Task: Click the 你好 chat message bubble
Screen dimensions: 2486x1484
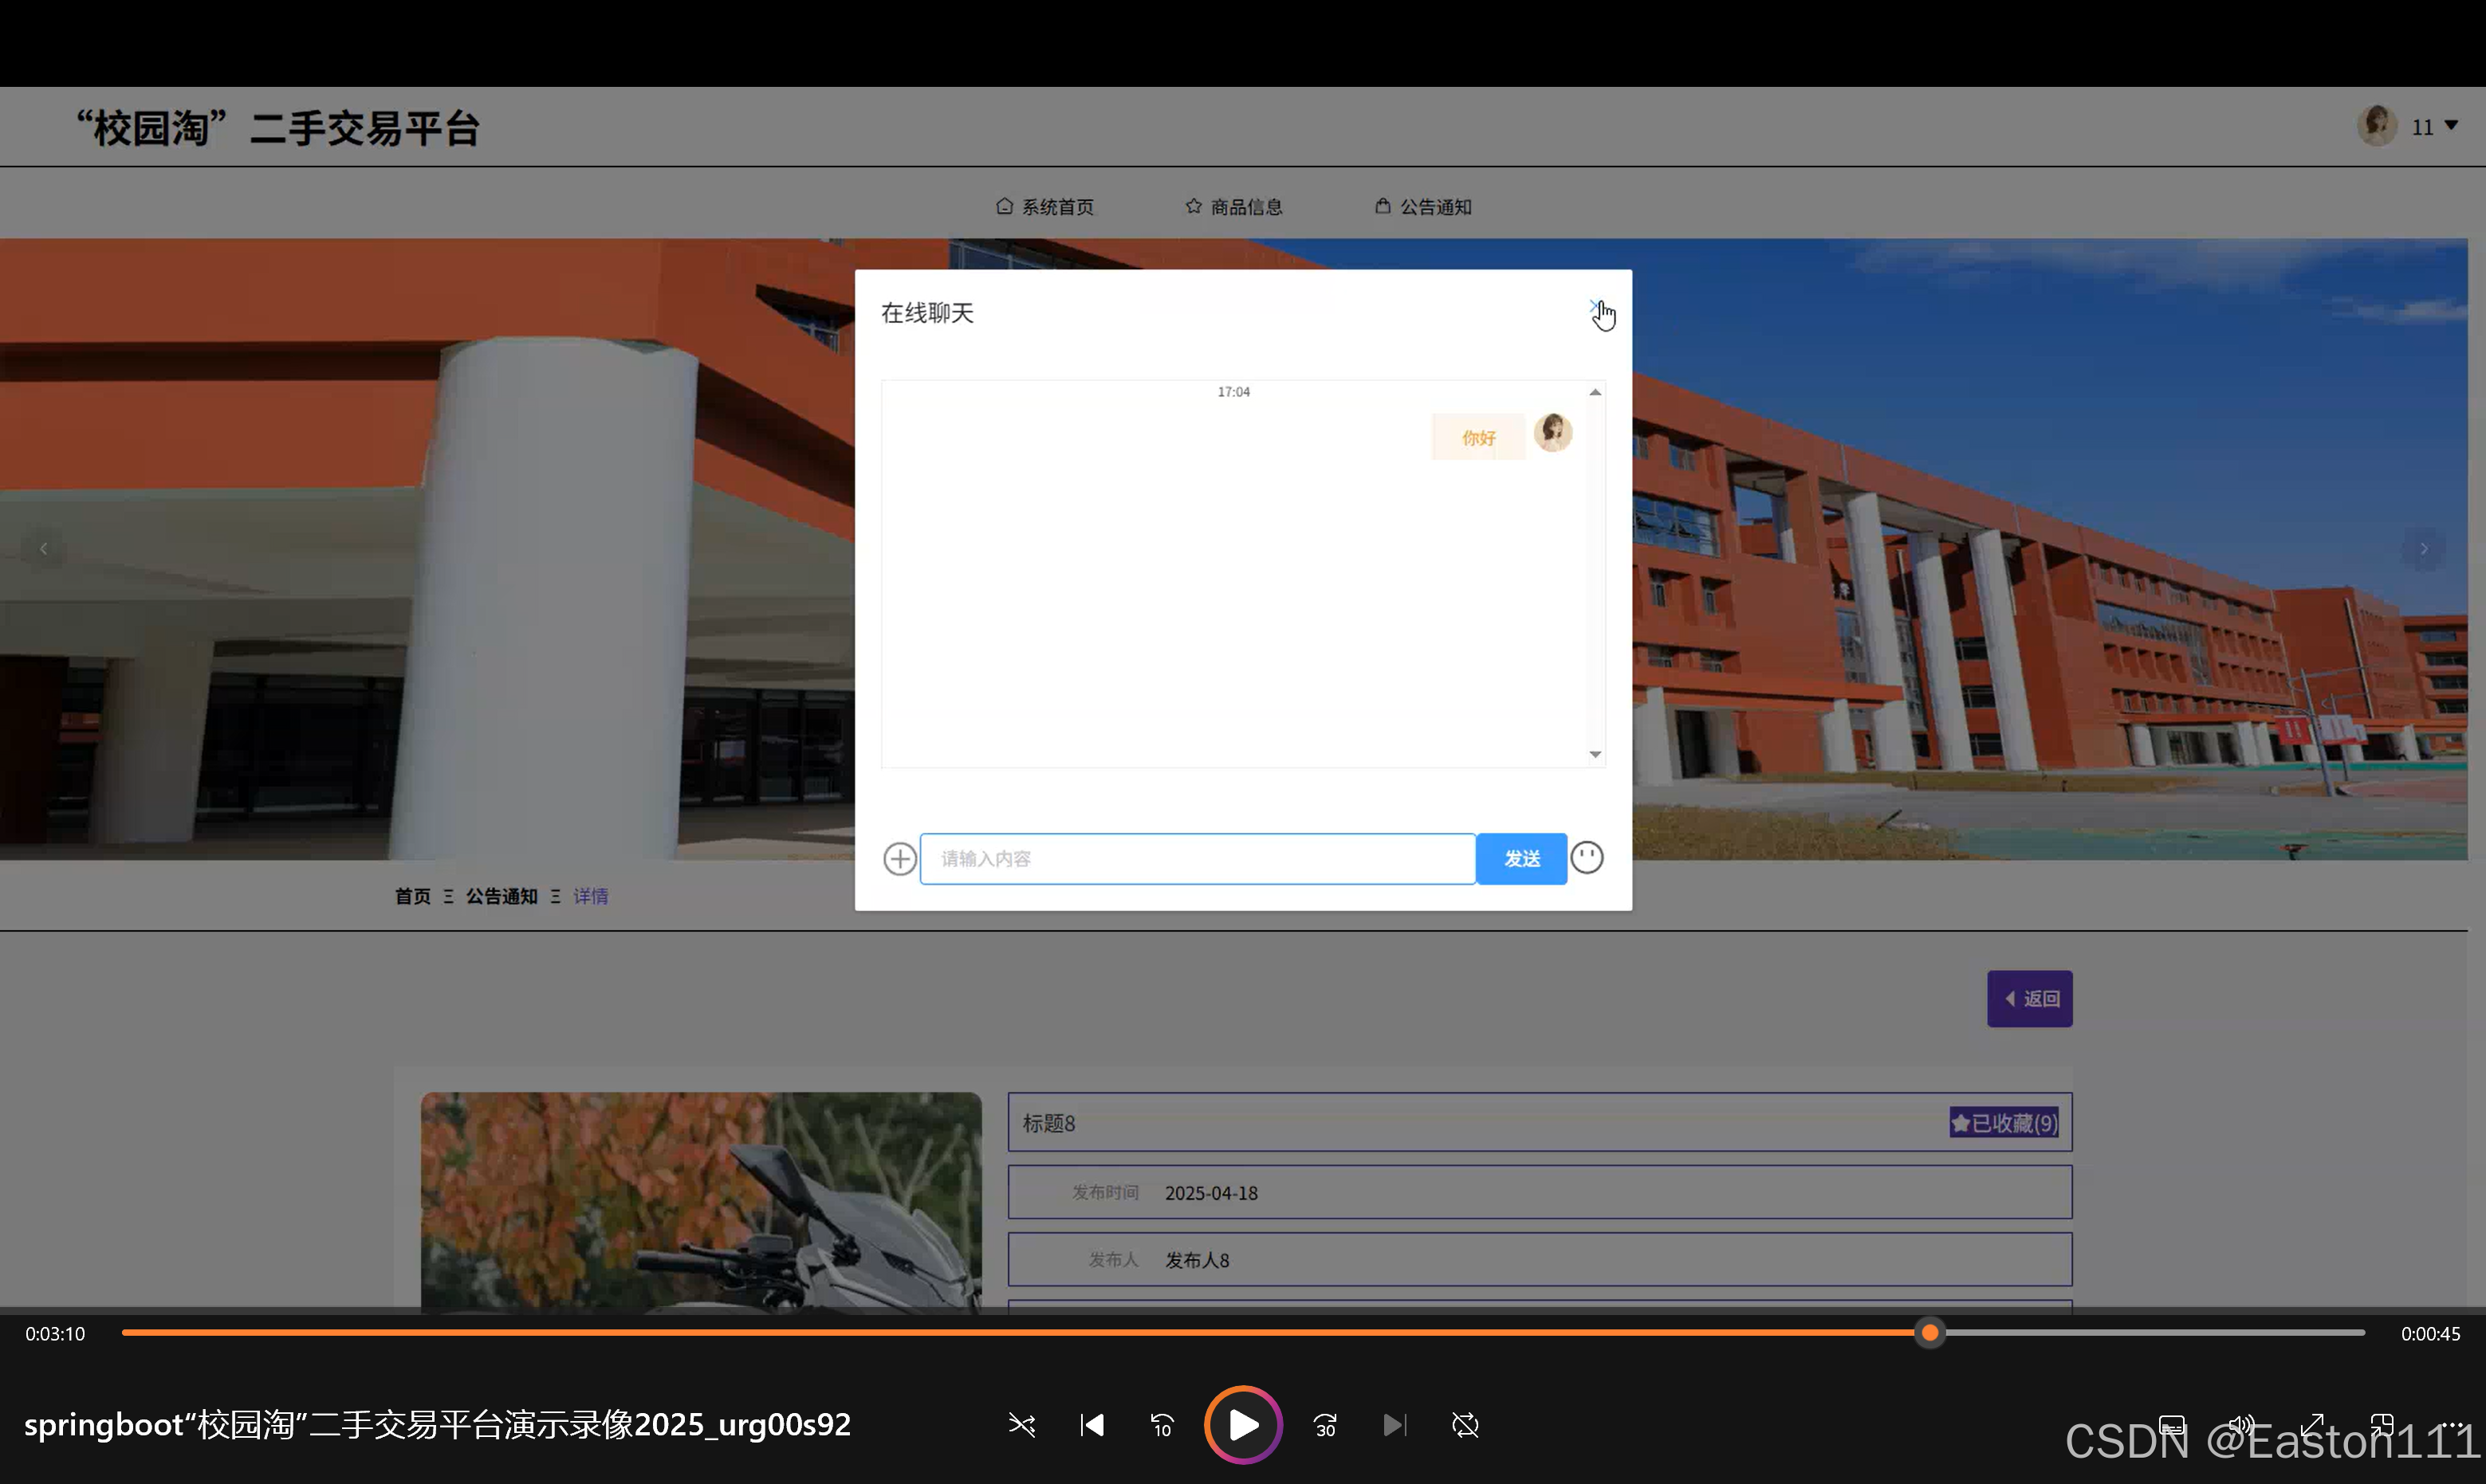Action: [1478, 437]
